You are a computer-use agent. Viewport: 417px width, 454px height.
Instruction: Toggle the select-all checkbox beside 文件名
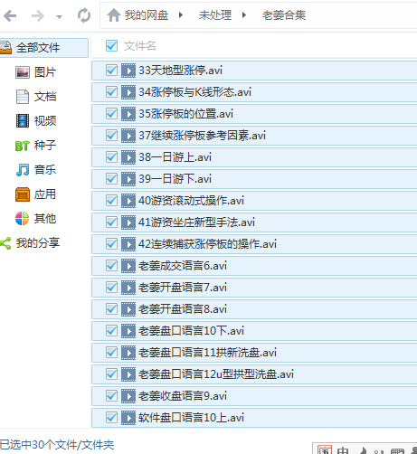coord(111,46)
